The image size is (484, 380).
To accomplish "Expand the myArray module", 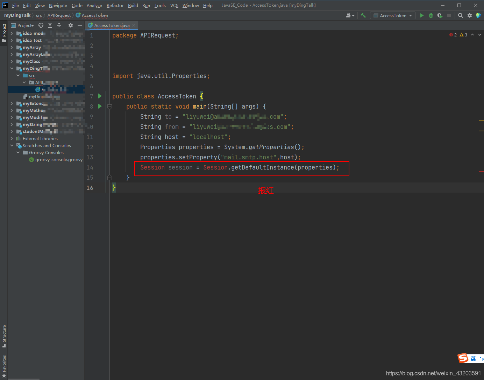I will point(12,48).
